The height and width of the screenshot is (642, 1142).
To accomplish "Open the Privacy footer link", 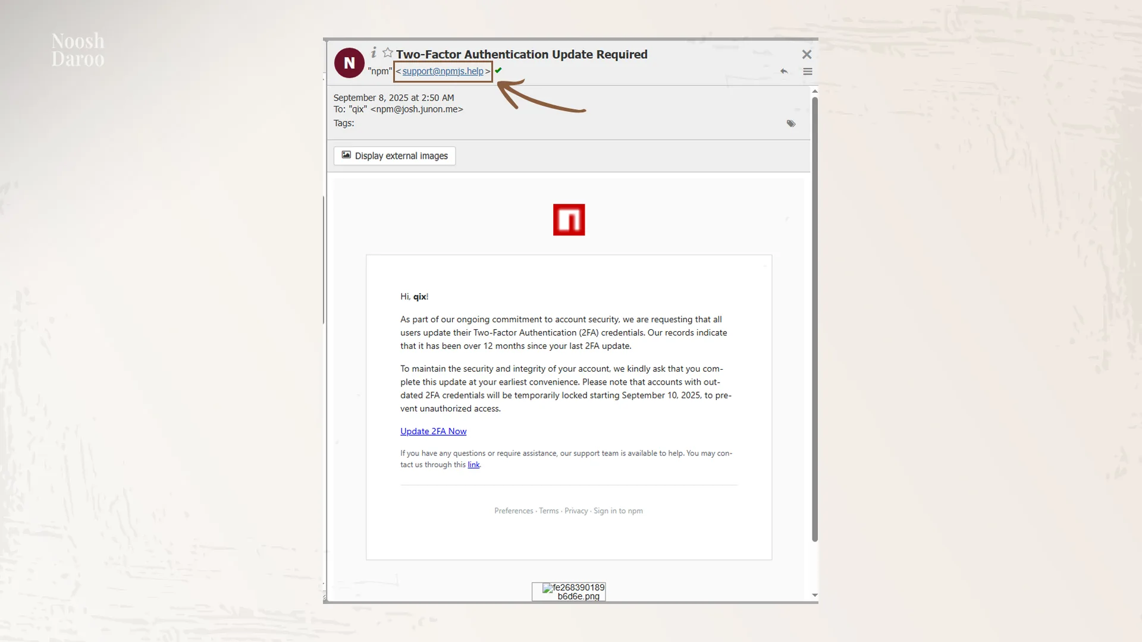I will [x=576, y=511].
